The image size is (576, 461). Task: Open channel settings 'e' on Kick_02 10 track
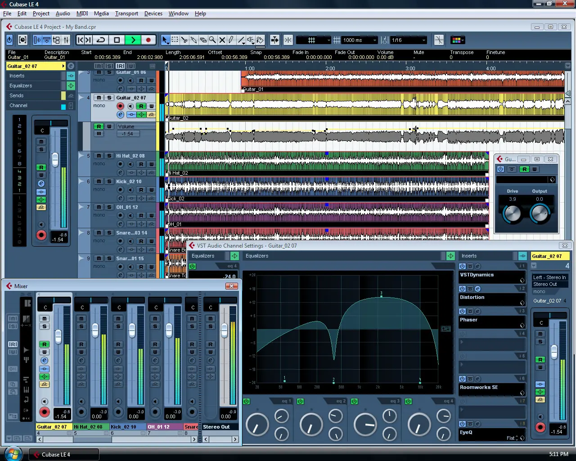(120, 198)
